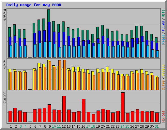Click the red KBytes bar for day 16

[83, 110]
